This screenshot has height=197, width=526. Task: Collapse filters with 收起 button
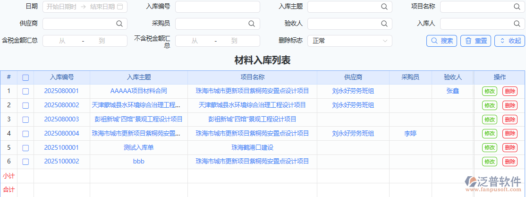pyautogui.click(x=510, y=41)
